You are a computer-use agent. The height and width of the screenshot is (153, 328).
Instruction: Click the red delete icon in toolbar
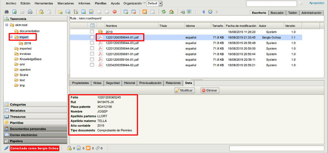click(x=114, y=12)
